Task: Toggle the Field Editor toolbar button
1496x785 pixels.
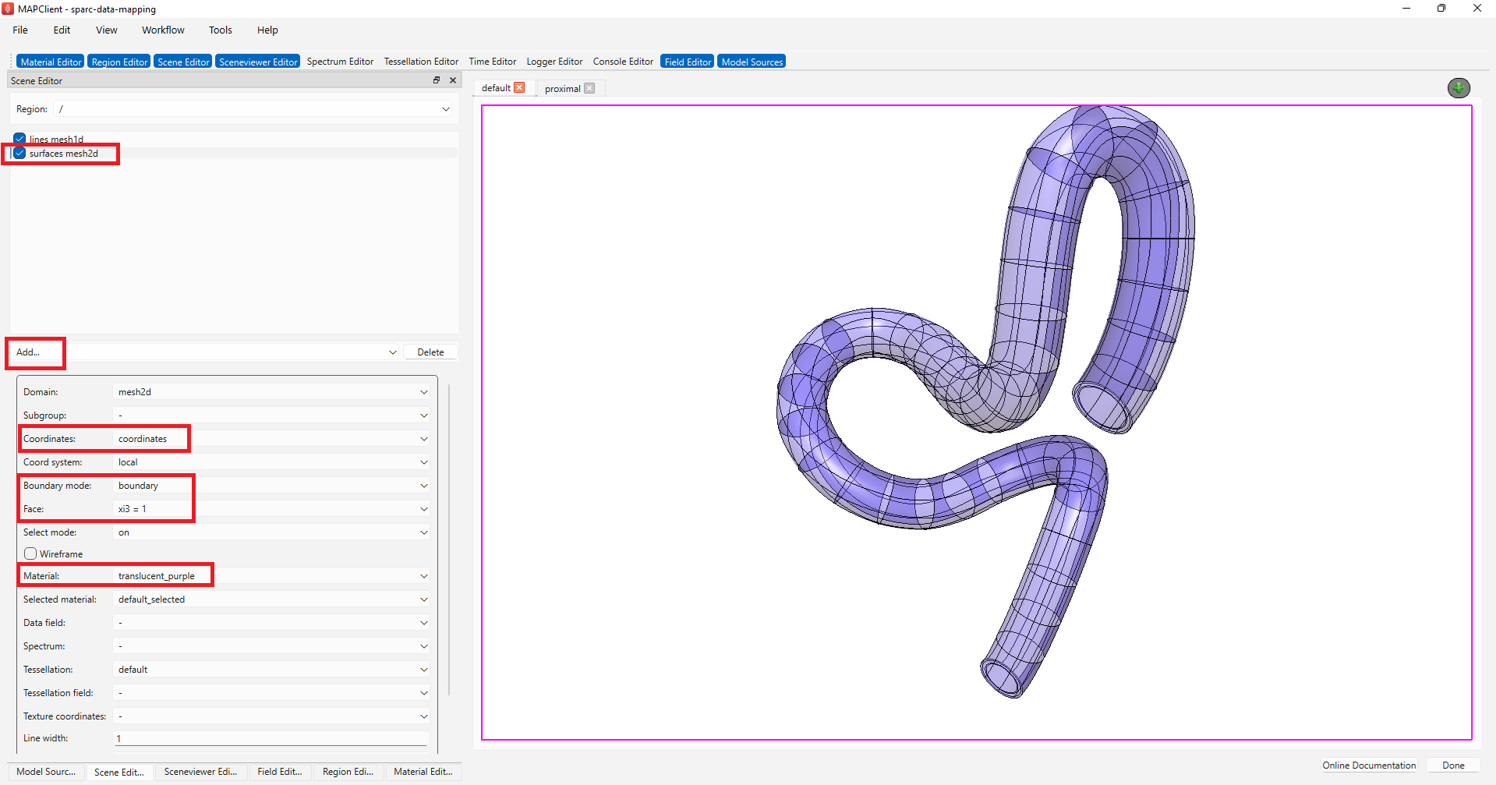Action: click(x=688, y=62)
